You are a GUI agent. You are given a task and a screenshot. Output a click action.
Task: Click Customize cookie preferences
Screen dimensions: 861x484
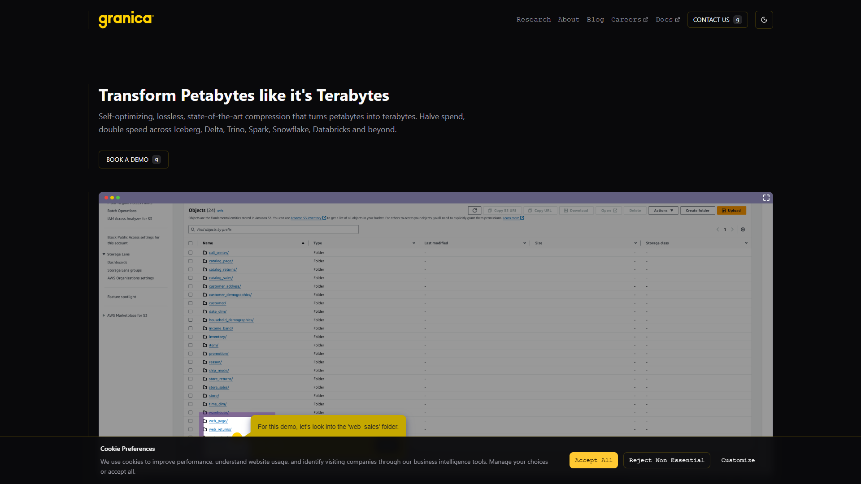[738, 460]
